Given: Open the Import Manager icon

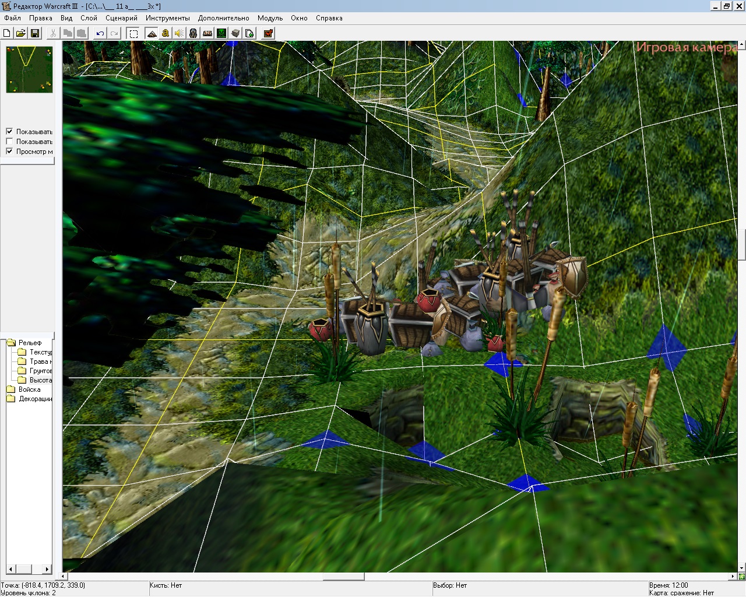Looking at the screenshot, I should click(249, 33).
